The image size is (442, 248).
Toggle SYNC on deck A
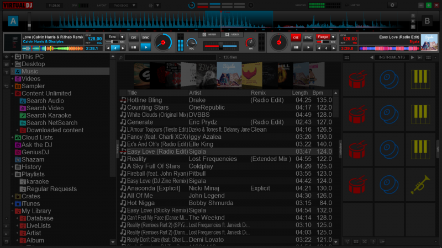tap(146, 37)
